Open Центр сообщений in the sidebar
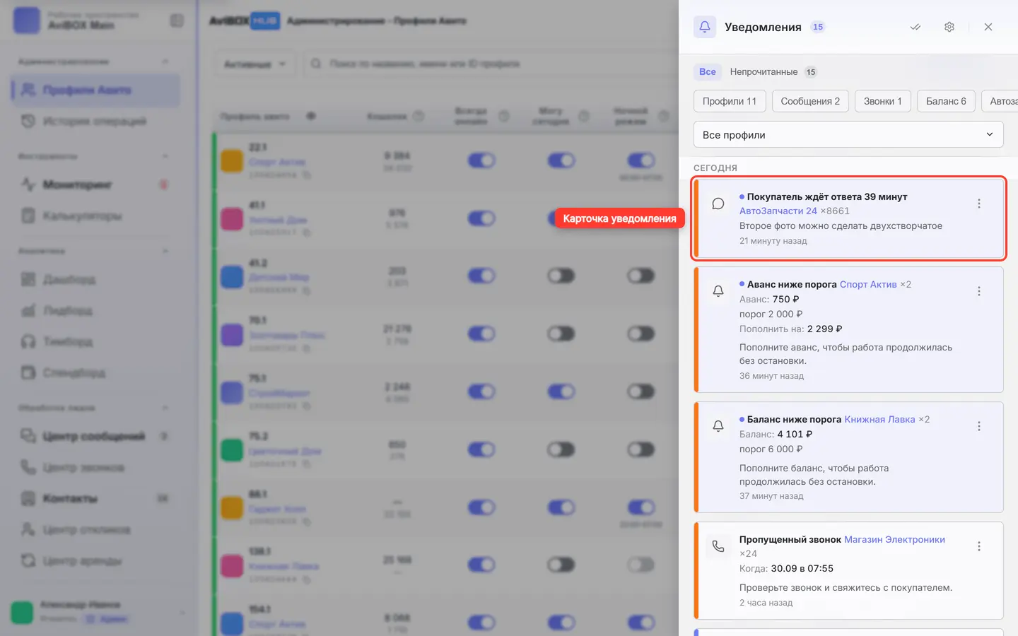Viewport: 1018px width, 636px height. pos(95,436)
